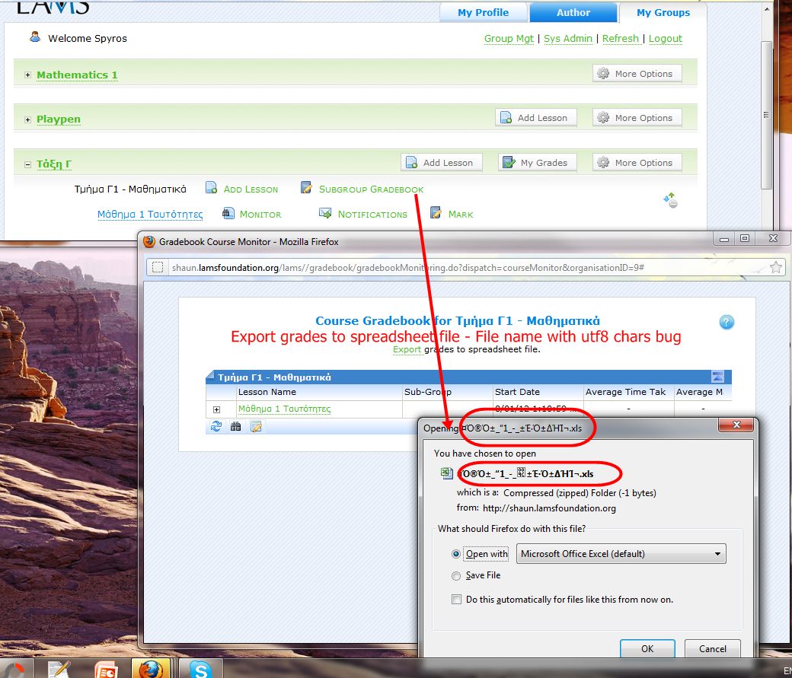Viewport: 792px width, 678px height.
Task: Click the PowerPoint icon in the taskbar
Action: click(x=106, y=670)
